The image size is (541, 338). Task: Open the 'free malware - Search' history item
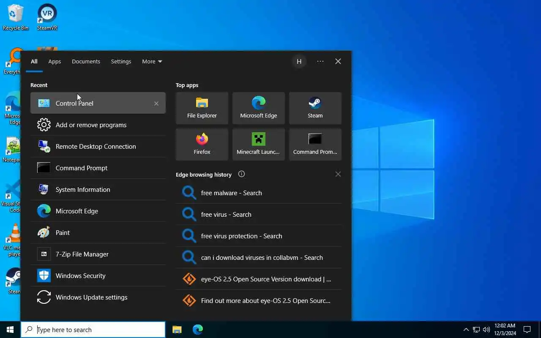point(259,193)
